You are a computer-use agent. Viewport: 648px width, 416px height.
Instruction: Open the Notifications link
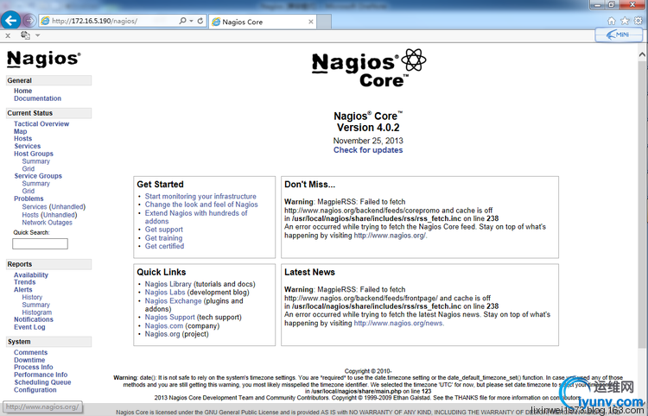click(34, 319)
